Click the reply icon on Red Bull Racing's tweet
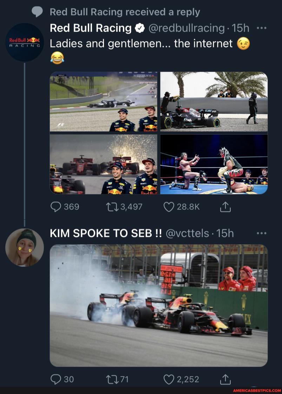This screenshot has height=394, width=282. [56, 207]
